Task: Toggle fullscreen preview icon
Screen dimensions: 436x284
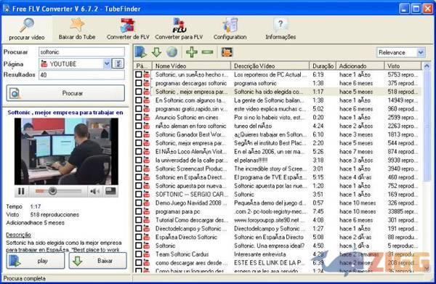Action: [x=110, y=191]
